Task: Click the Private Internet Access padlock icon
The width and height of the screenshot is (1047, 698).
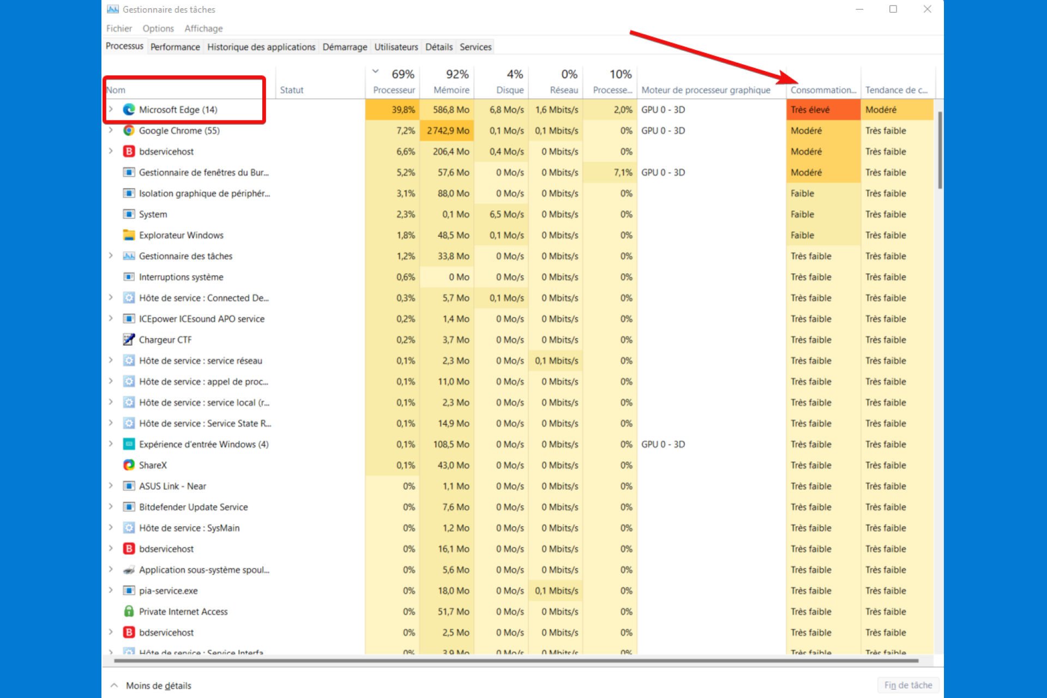Action: pyautogui.click(x=129, y=611)
